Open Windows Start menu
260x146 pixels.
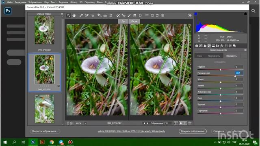coord(5,142)
